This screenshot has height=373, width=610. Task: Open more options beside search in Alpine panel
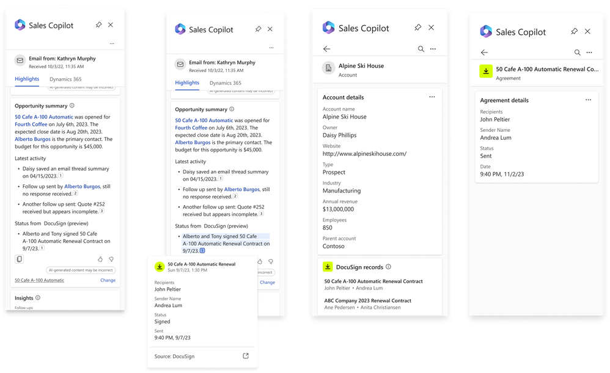coord(433,49)
